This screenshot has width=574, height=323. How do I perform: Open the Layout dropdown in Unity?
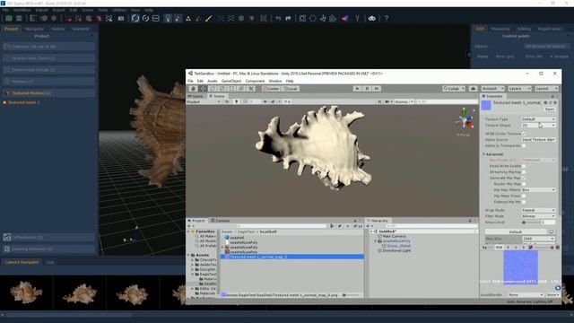click(546, 89)
